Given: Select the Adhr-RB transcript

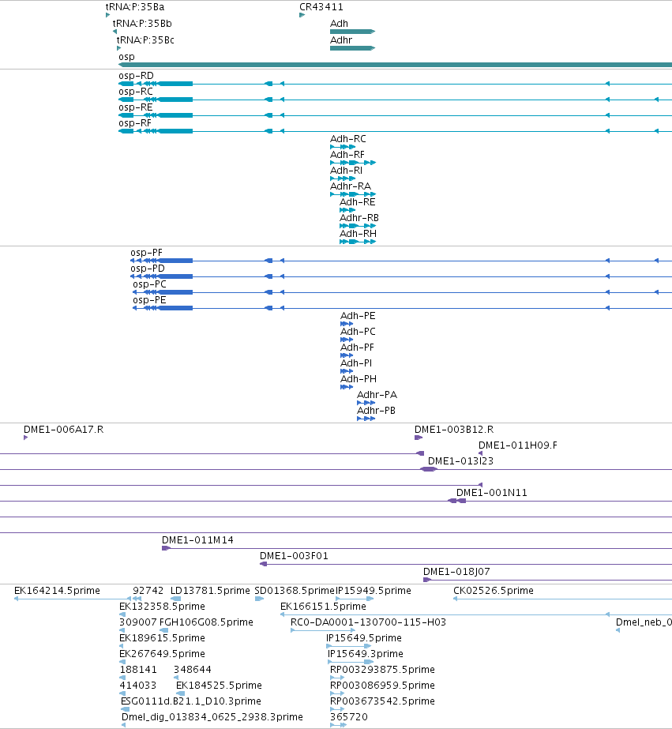Looking at the screenshot, I should click(358, 226).
